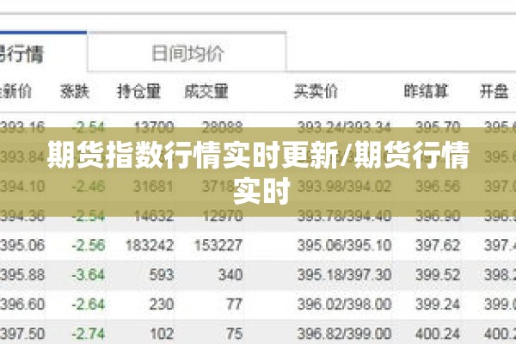Click the 397.62 previous settlement value
Image resolution: width=516 pixels, height=344 pixels.
click(x=438, y=246)
